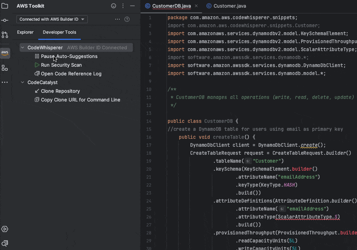This screenshot has height=250, width=357.
Task: Click the .readCapacityUnits(5L) line
Action: [267, 241]
